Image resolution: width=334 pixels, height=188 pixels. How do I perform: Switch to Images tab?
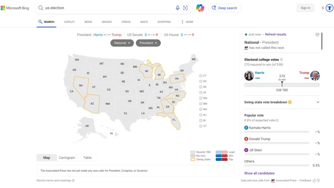click(x=107, y=22)
